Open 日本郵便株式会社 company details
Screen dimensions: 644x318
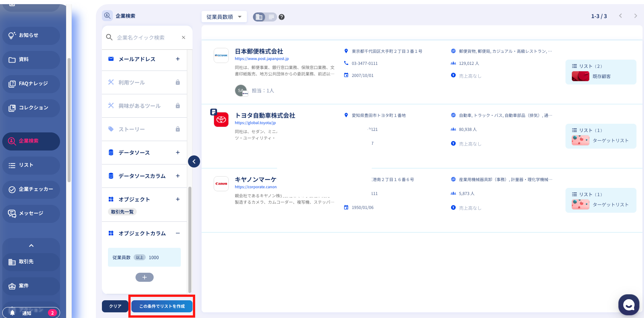click(x=259, y=51)
